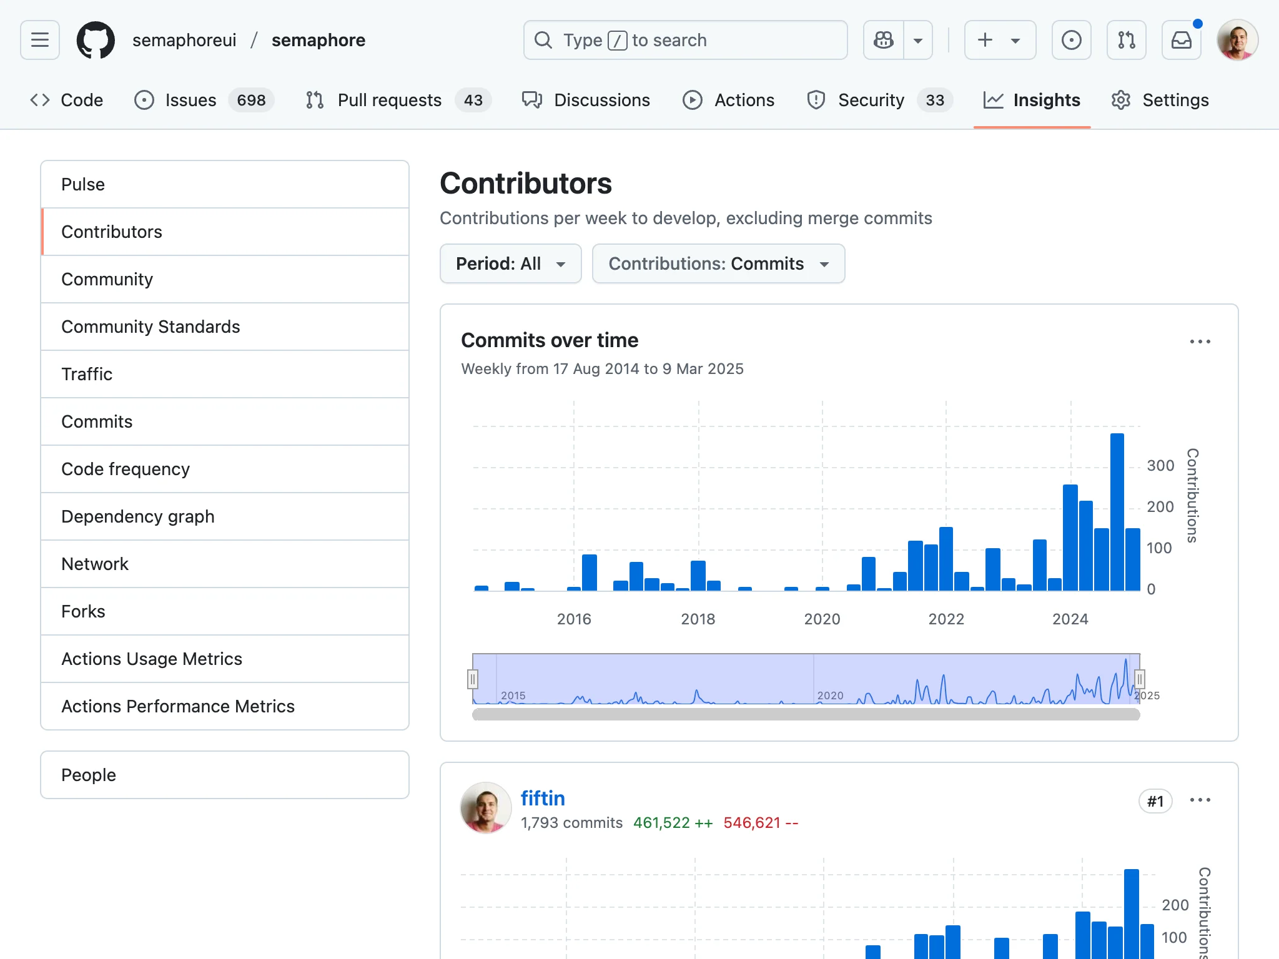
Task: Open Traffic insights page
Action: [225, 374]
